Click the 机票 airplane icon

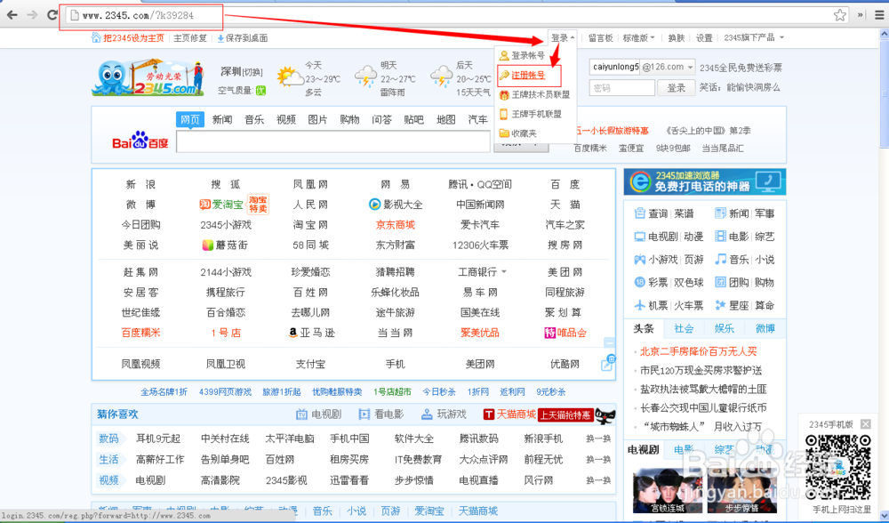pos(639,305)
